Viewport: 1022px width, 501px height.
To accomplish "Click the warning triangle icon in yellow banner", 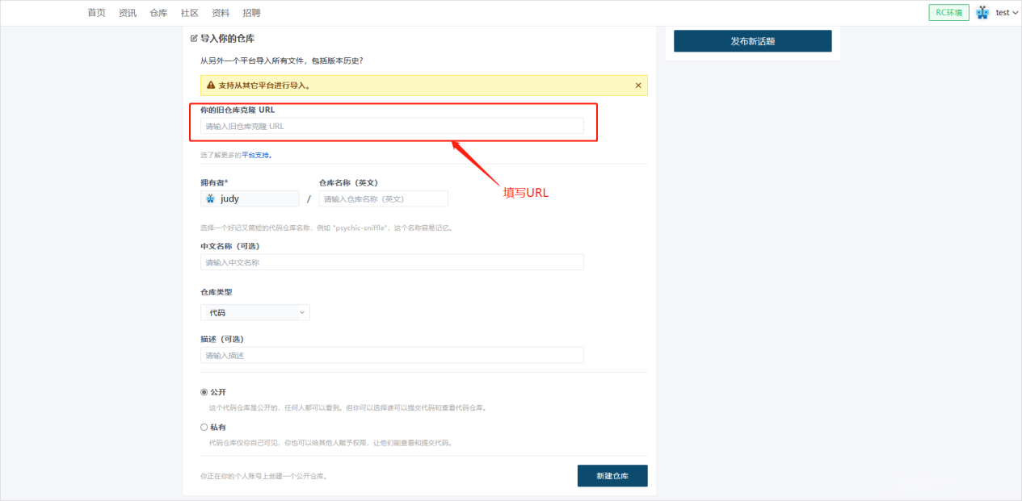I will coord(211,85).
